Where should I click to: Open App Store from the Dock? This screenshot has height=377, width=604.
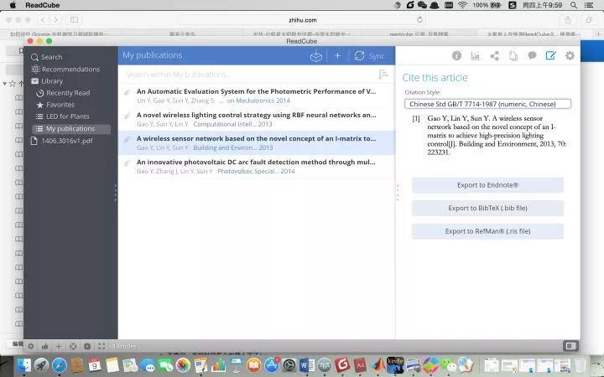[272, 365]
